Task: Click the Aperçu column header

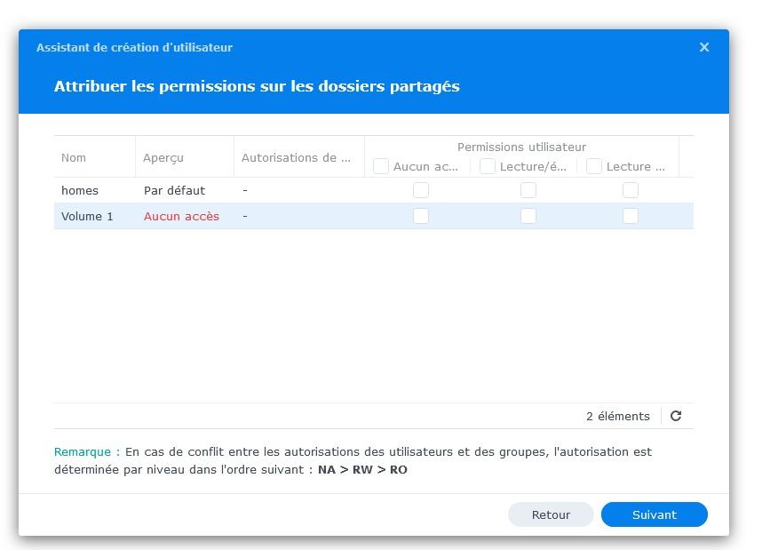Action: click(163, 157)
